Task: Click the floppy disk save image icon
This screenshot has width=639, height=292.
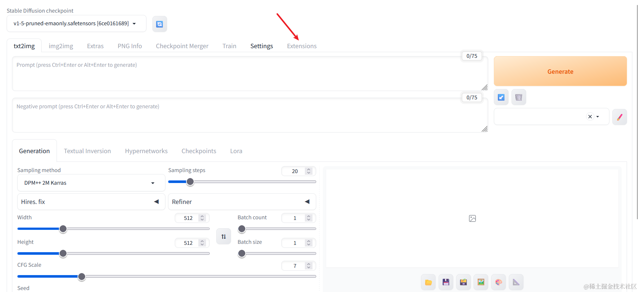Action: (446, 282)
